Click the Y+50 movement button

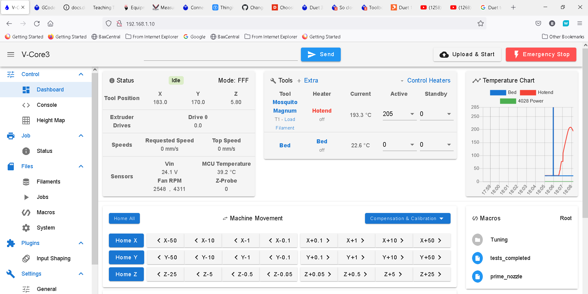[432, 257]
